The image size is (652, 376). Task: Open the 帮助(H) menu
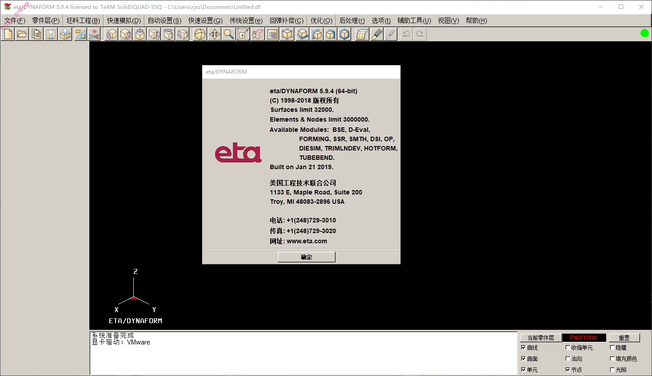[476, 20]
